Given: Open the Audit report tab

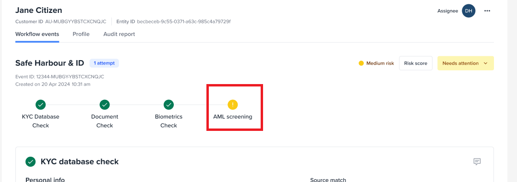Looking at the screenshot, I should pyautogui.click(x=119, y=34).
